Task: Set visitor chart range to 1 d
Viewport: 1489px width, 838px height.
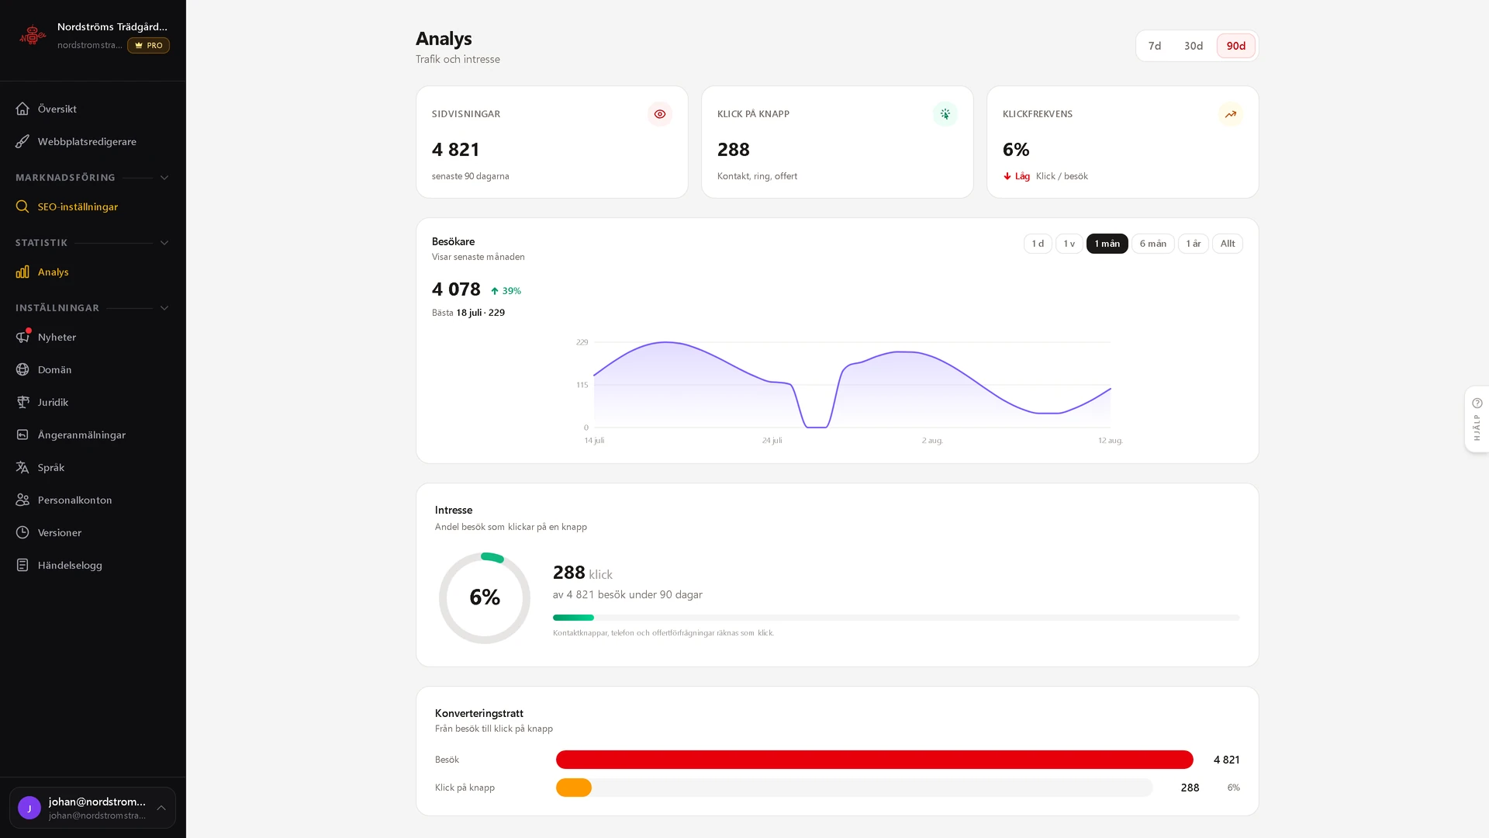Action: pyautogui.click(x=1038, y=244)
